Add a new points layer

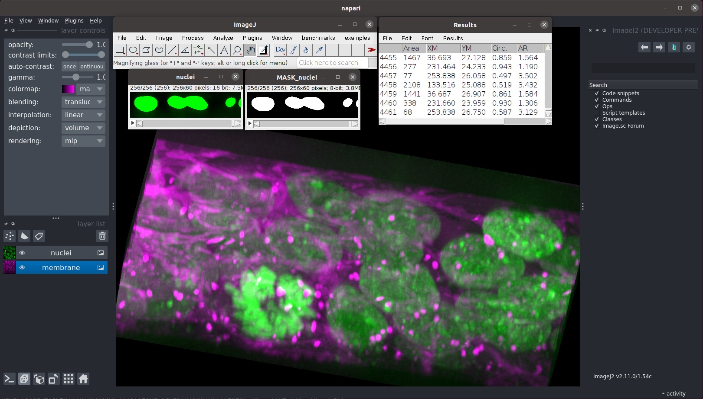click(10, 236)
